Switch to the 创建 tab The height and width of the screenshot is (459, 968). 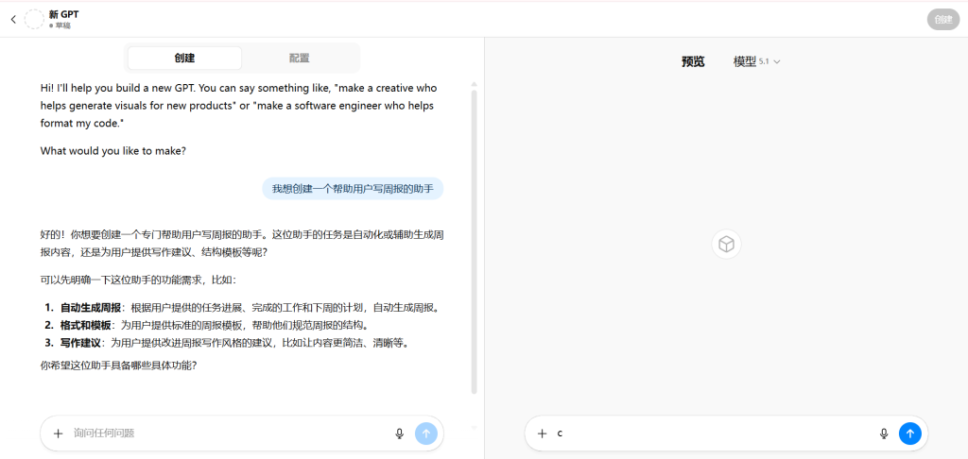point(184,58)
